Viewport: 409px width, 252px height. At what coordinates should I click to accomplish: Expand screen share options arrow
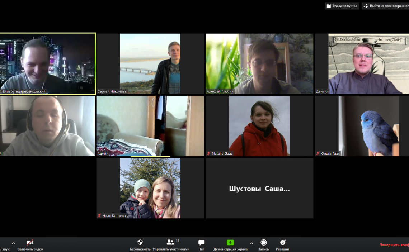coord(251,243)
